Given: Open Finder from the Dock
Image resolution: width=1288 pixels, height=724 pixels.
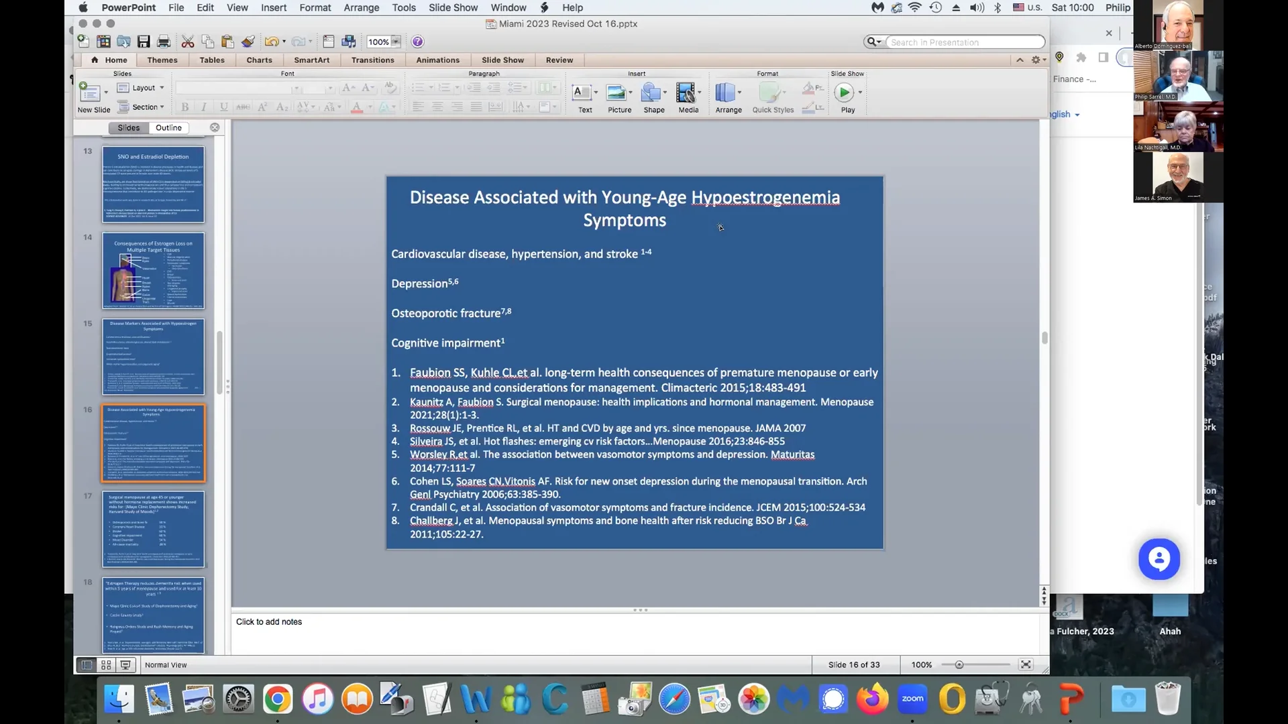Looking at the screenshot, I should pyautogui.click(x=119, y=700).
